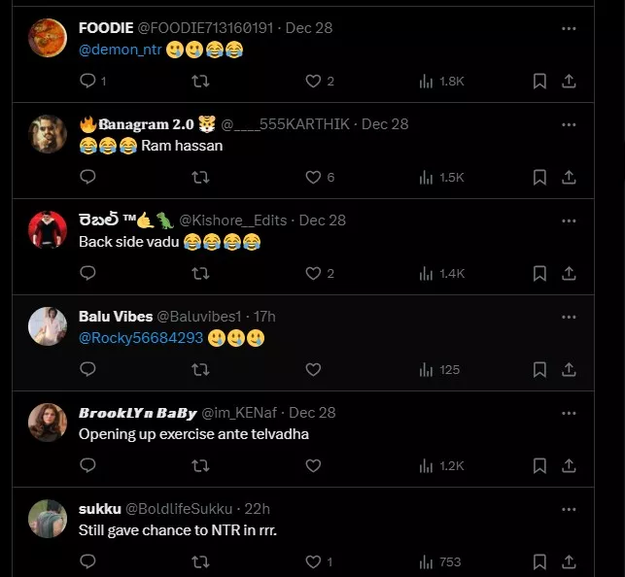The width and height of the screenshot is (625, 577).
Task: Bookmark Balu Vibes' reply
Action: tap(539, 370)
